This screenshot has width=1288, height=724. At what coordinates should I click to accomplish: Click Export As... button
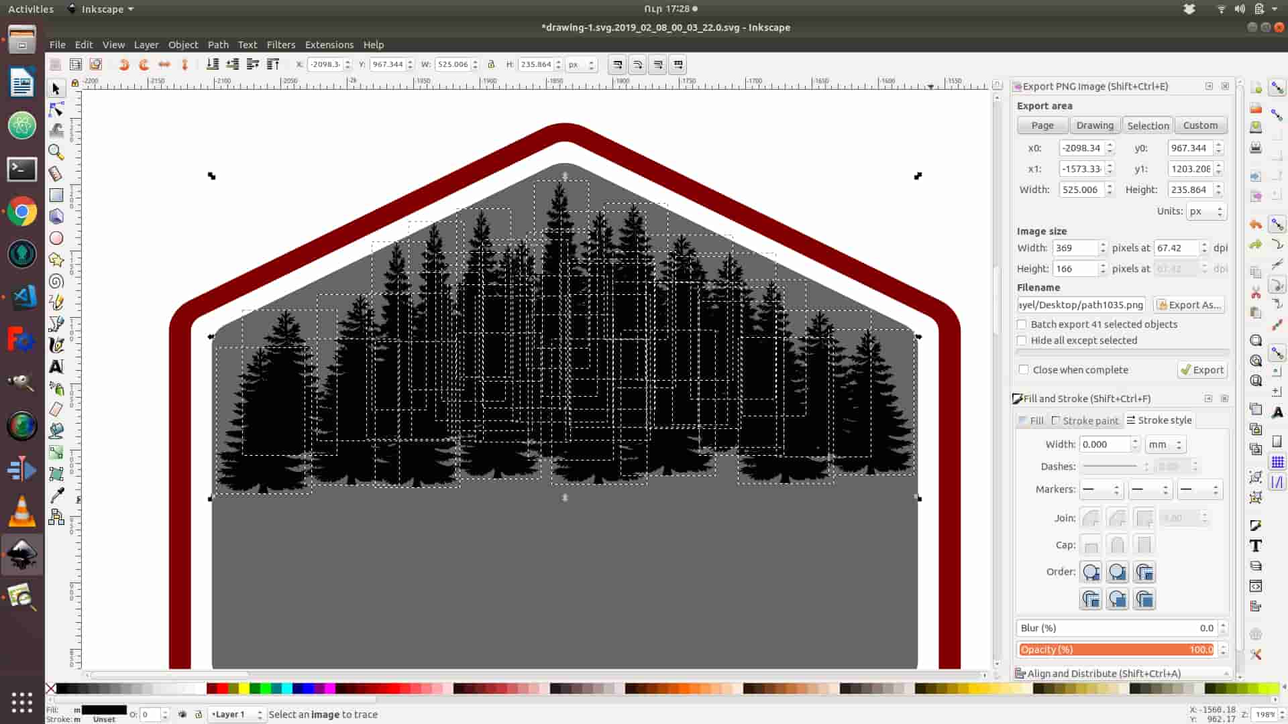(1189, 305)
